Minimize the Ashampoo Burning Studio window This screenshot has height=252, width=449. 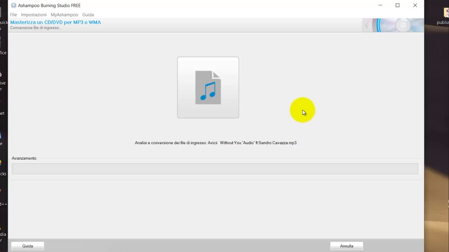click(380, 5)
